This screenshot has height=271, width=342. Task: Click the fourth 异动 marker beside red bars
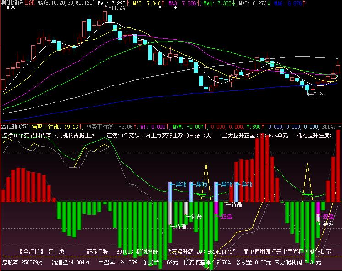247,185
